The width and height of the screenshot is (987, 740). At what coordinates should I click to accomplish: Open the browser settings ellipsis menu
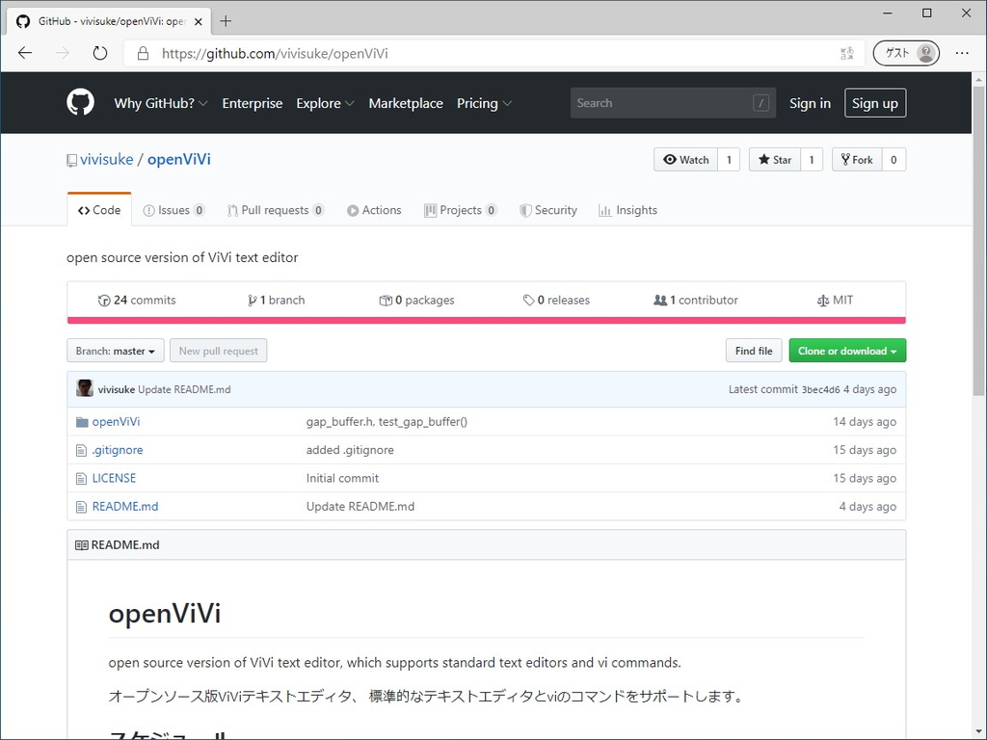[962, 53]
